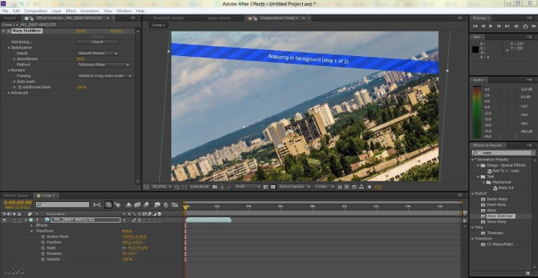Toggle loop option in Preview panel

[525, 26]
